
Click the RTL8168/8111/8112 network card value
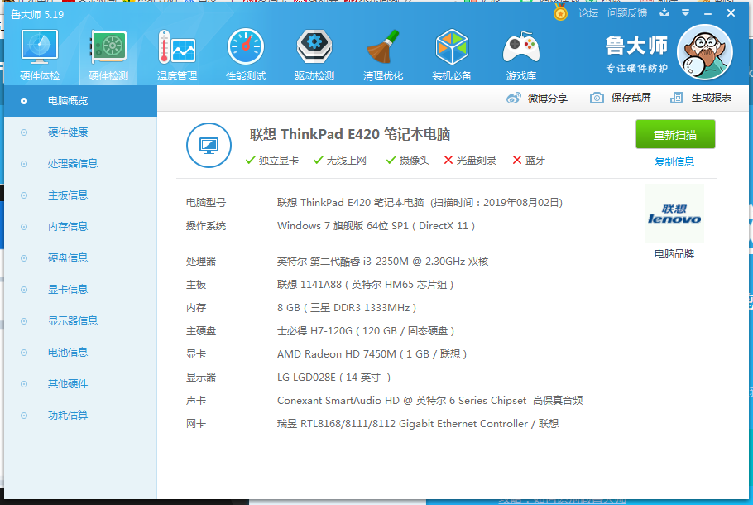point(418,424)
